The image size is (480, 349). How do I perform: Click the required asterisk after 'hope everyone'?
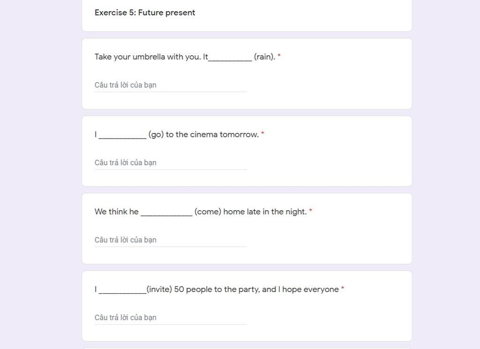pos(343,289)
